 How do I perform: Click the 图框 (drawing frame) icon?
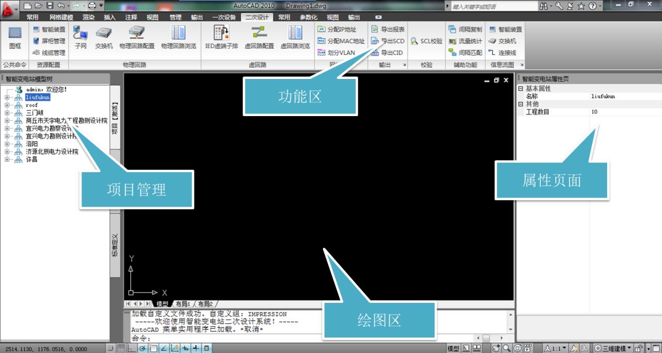(x=15, y=37)
